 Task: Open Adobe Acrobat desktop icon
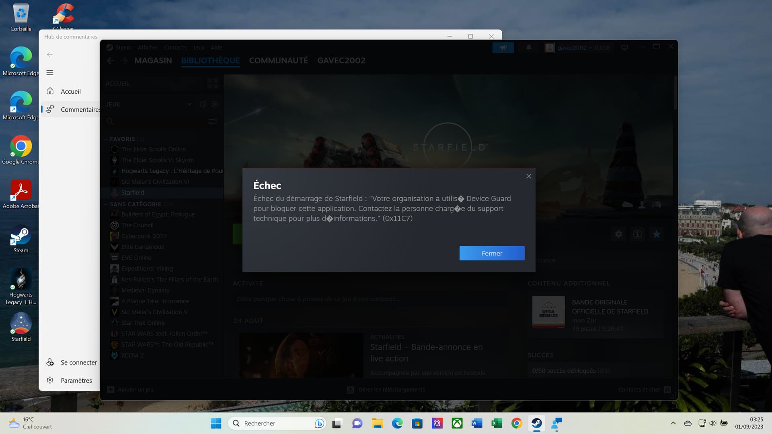tap(21, 194)
